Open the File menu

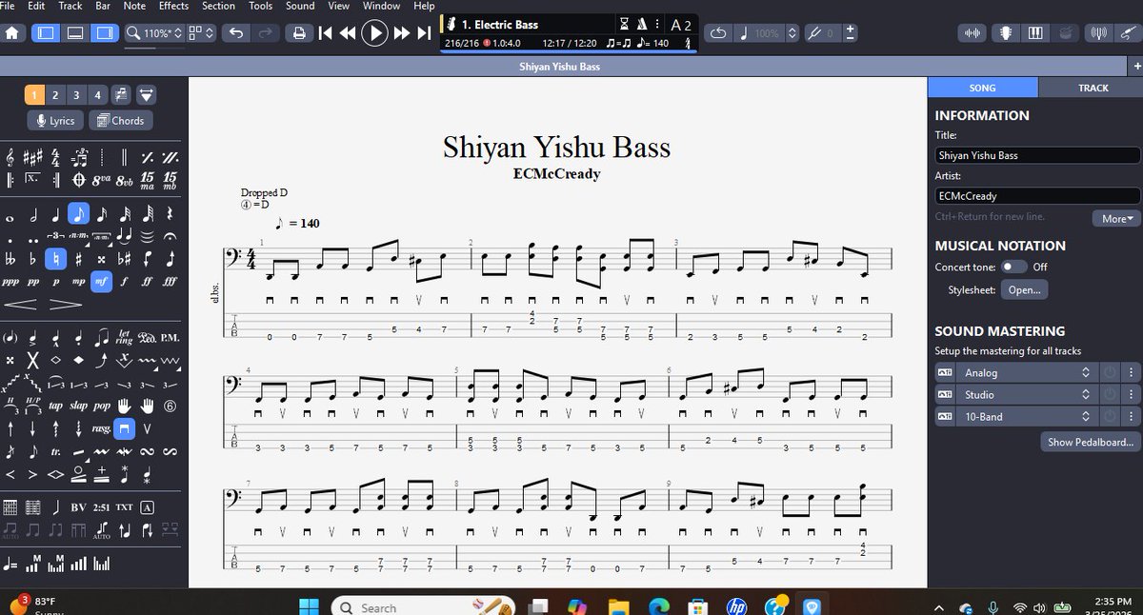[x=10, y=6]
